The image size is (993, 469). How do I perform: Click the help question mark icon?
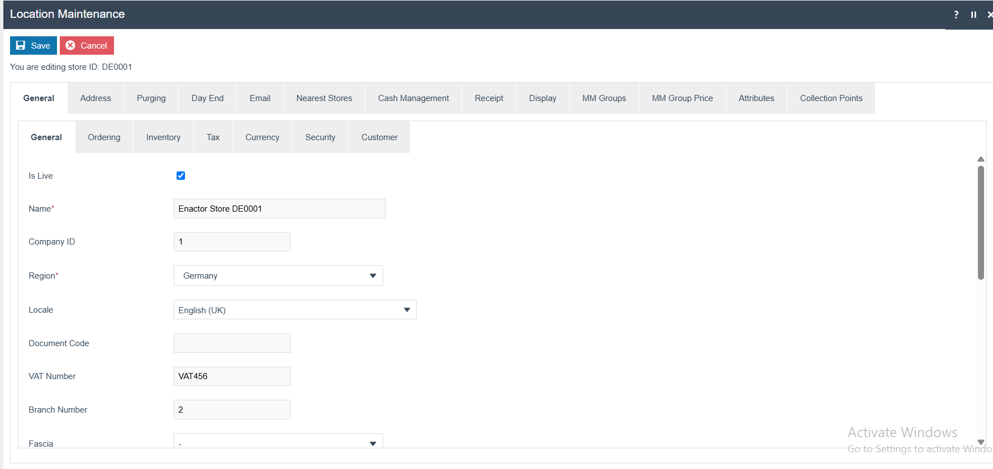956,15
